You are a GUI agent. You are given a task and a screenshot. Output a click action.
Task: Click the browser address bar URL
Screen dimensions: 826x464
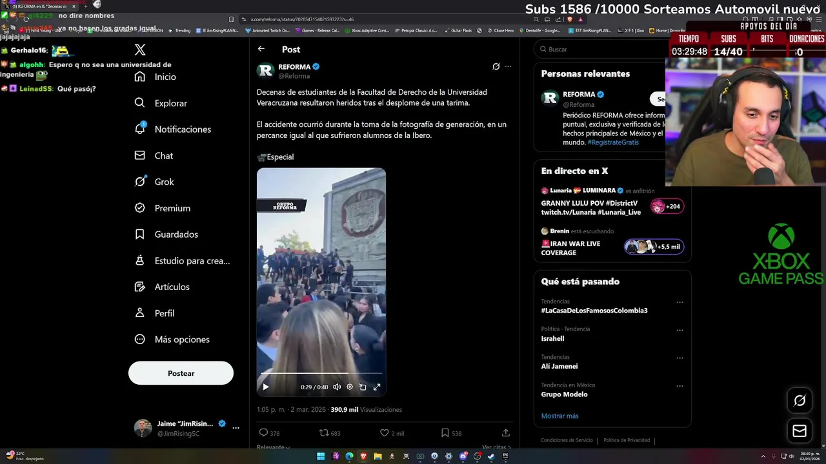click(302, 19)
